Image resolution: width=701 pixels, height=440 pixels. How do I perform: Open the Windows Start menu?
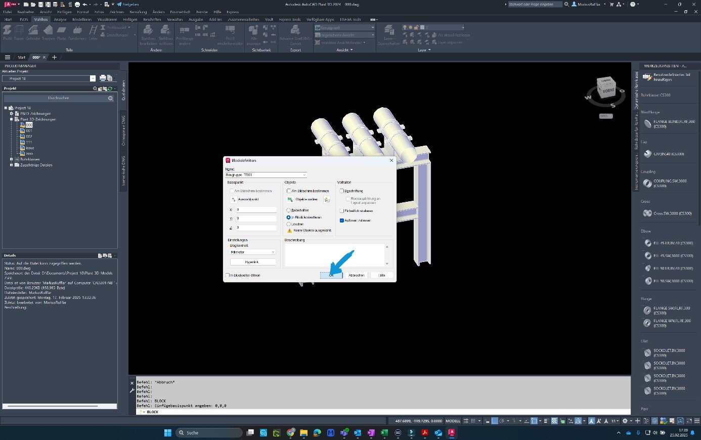pyautogui.click(x=167, y=433)
